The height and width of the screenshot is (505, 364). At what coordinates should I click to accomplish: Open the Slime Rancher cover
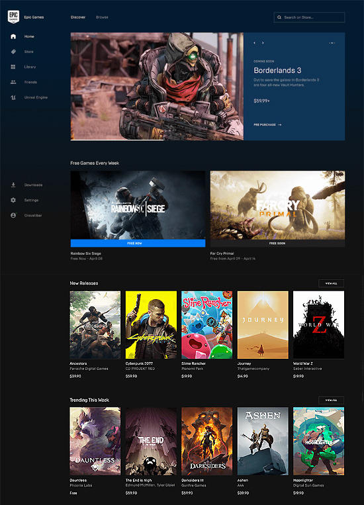click(x=206, y=324)
